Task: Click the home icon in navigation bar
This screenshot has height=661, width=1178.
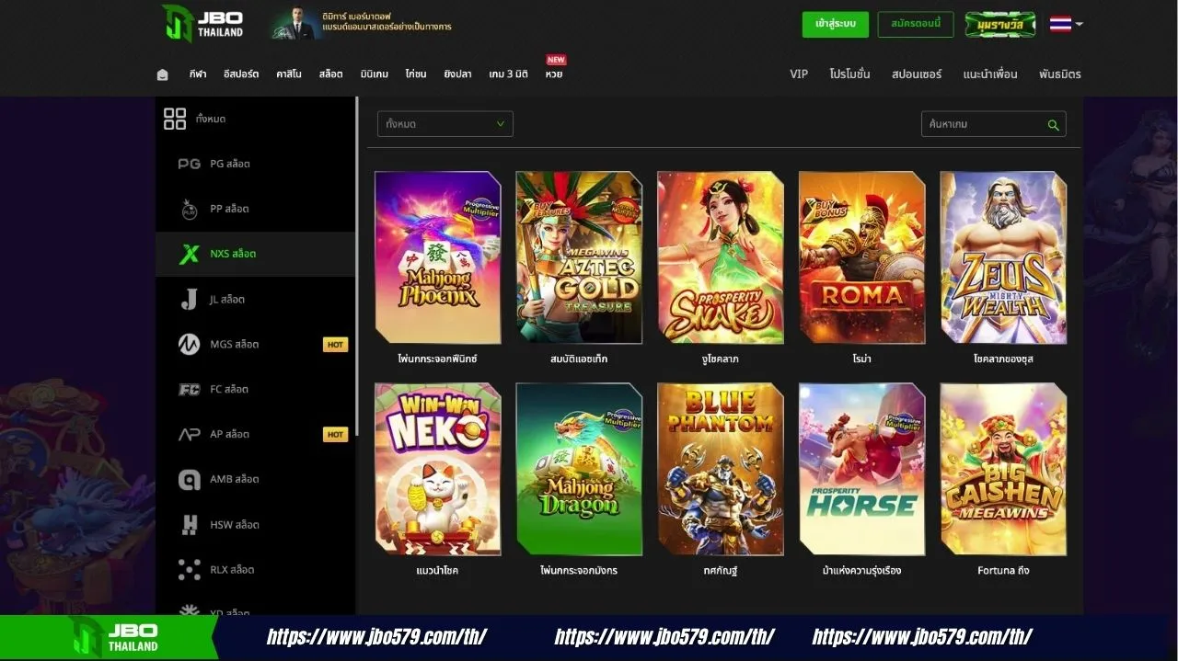Action: pyautogui.click(x=163, y=74)
